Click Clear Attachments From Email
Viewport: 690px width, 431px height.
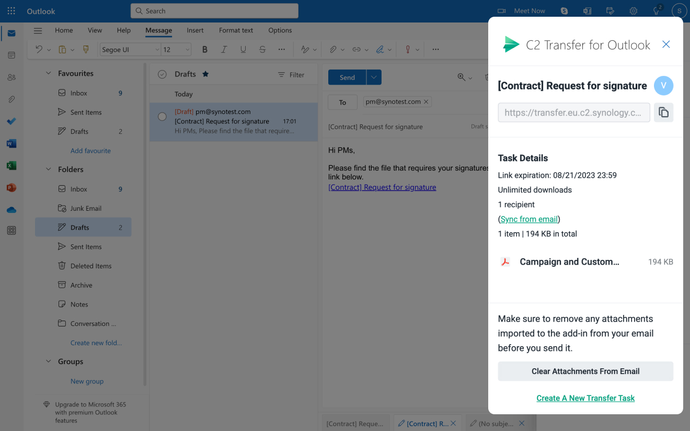[x=585, y=371]
